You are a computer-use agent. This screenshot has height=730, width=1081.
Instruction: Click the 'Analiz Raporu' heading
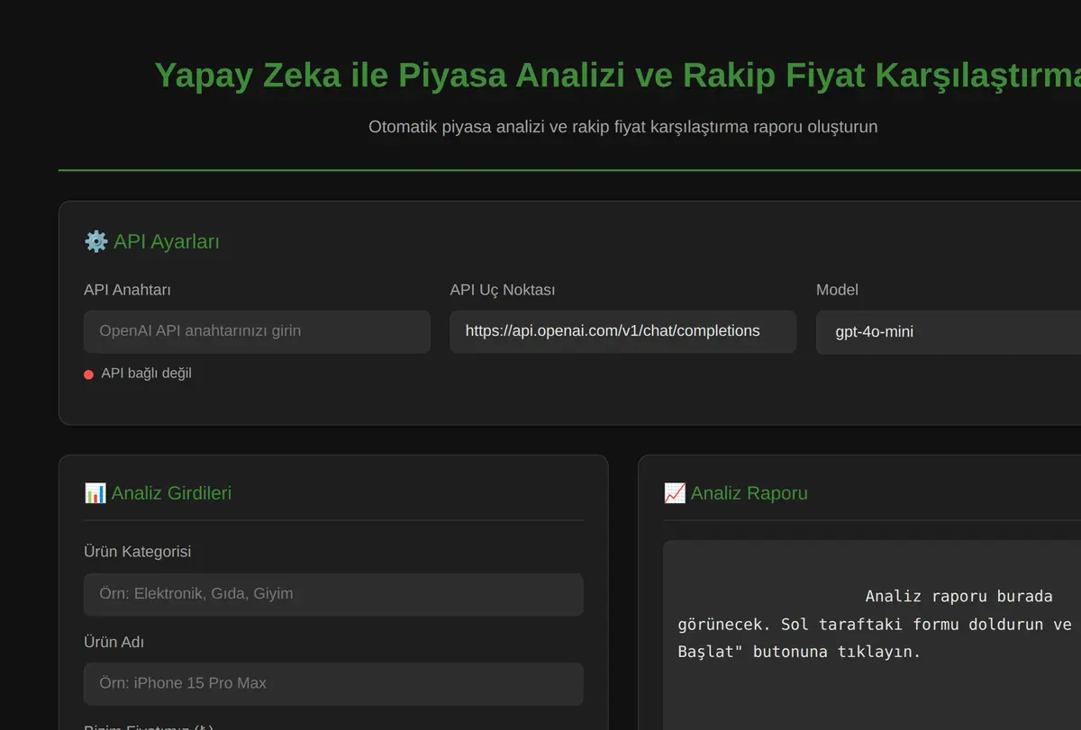(x=749, y=493)
